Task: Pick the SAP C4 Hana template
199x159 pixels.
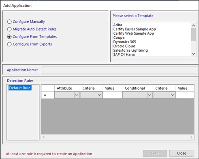Action: 124,54
